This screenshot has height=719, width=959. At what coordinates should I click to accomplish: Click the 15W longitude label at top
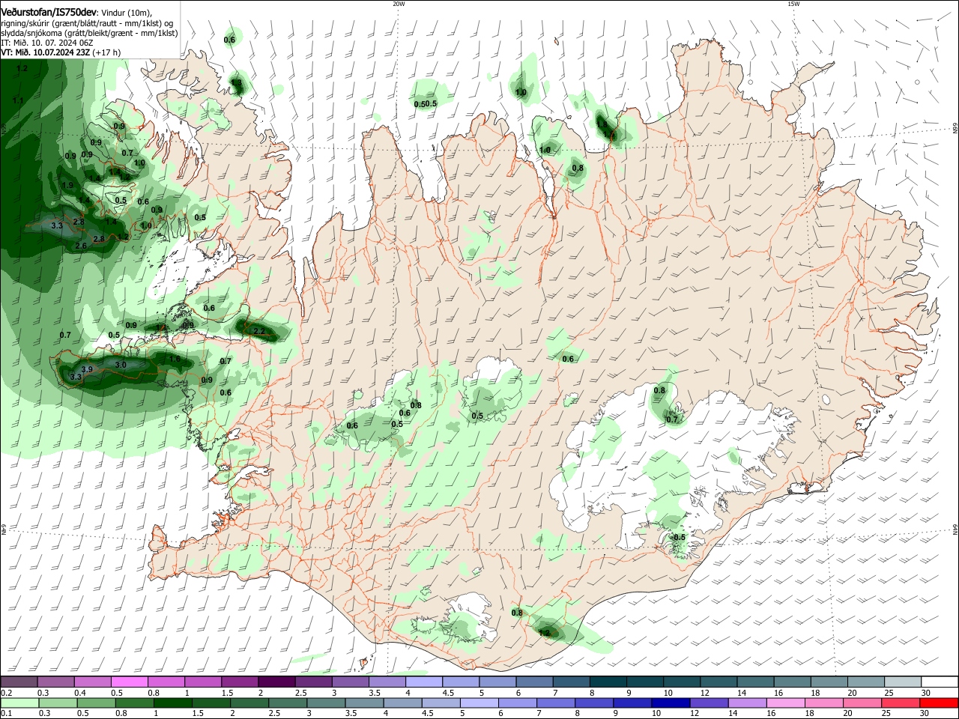793,4
